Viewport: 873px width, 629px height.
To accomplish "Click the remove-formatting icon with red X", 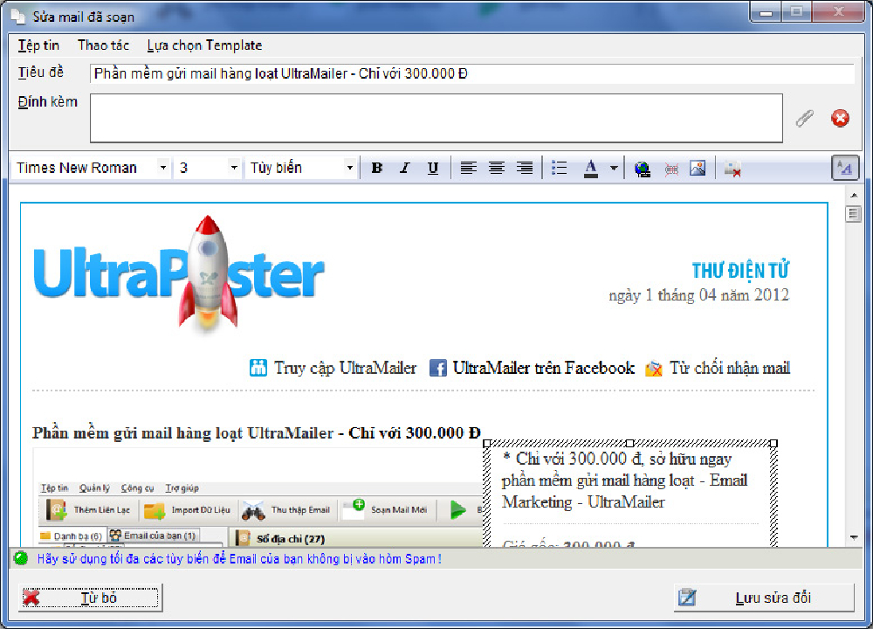I will [732, 169].
